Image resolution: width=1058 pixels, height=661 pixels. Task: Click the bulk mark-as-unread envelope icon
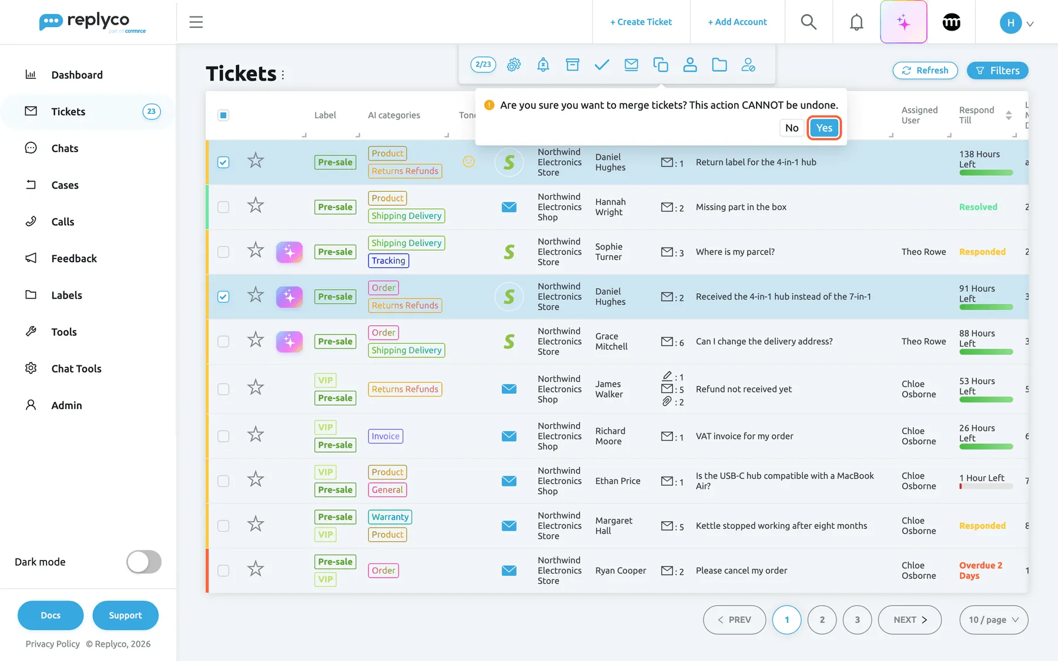tap(631, 65)
